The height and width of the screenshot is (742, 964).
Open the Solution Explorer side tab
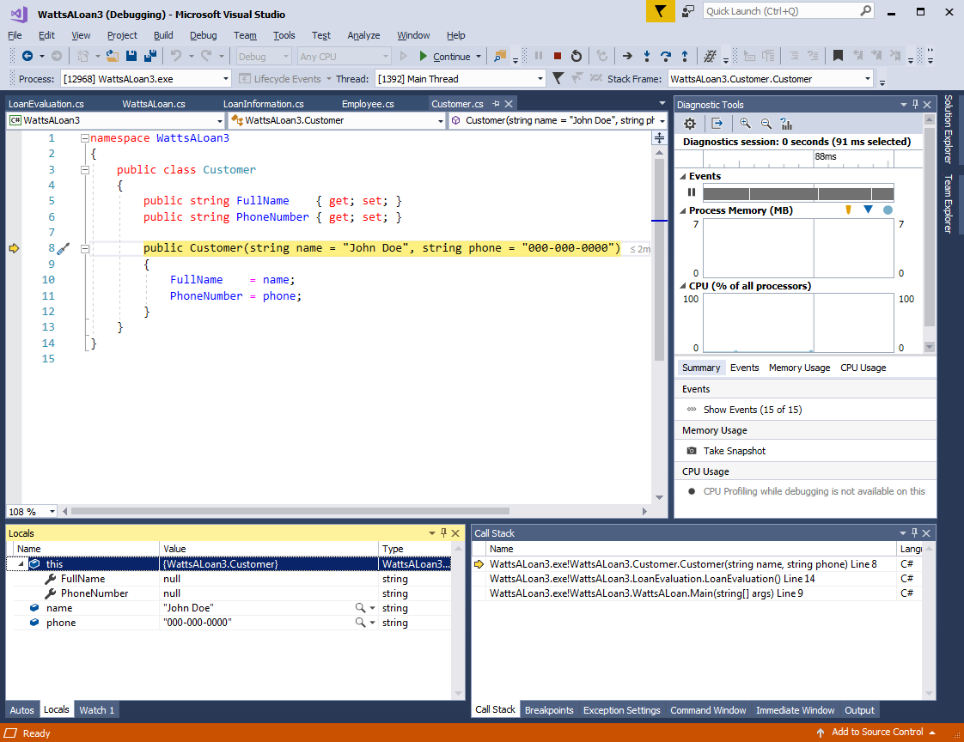pos(948,129)
